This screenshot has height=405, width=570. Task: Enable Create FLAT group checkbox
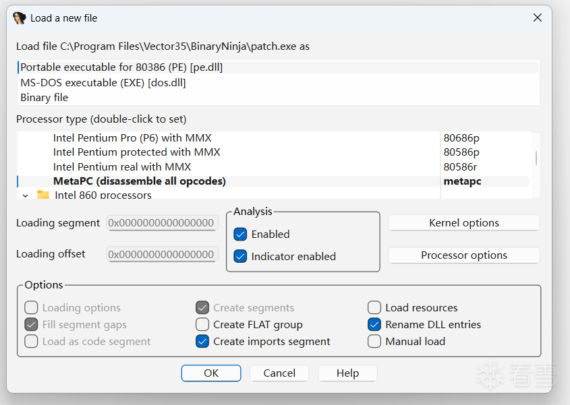pyautogui.click(x=202, y=325)
